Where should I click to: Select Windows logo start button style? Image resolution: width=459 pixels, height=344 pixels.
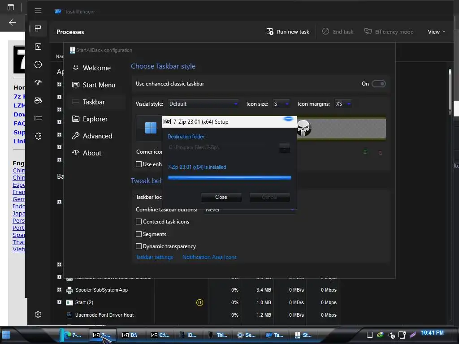pos(151,128)
